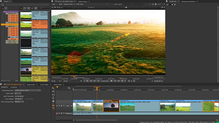Switch to the Background Renders tab
This screenshot has height=123, width=219.
pyautogui.click(x=188, y=2)
